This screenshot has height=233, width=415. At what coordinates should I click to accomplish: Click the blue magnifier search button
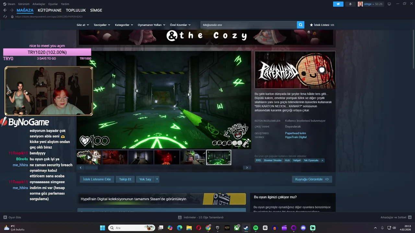tap(301, 25)
